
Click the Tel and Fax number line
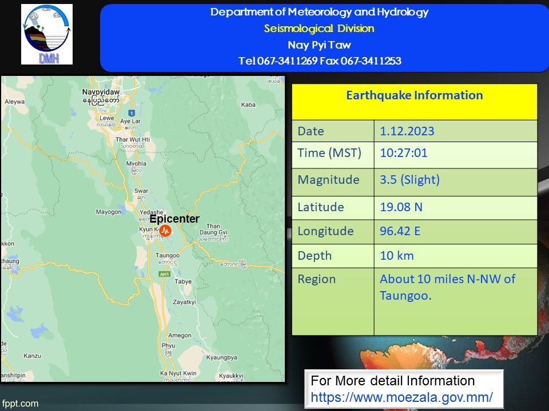click(319, 61)
